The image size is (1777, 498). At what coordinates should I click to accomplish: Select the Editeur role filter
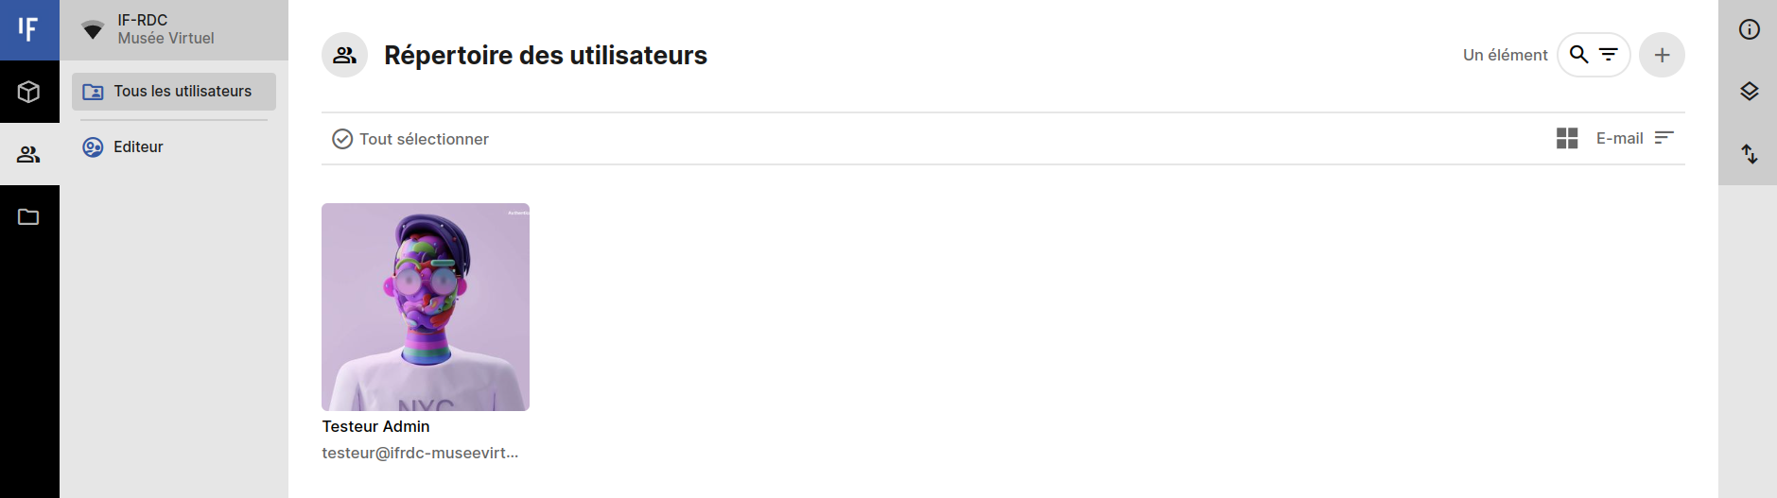point(138,147)
